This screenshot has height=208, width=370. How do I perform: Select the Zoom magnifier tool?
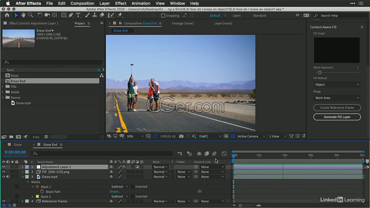point(31,15)
